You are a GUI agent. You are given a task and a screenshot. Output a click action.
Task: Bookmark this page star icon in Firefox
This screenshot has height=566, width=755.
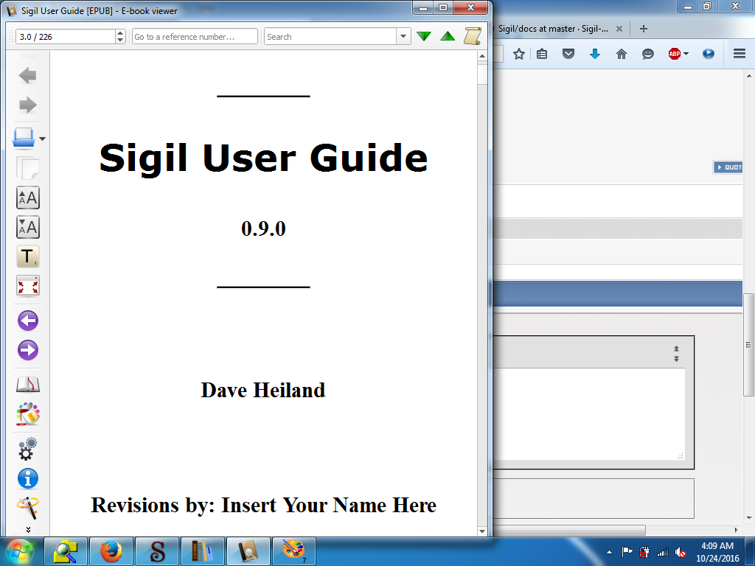tap(518, 54)
